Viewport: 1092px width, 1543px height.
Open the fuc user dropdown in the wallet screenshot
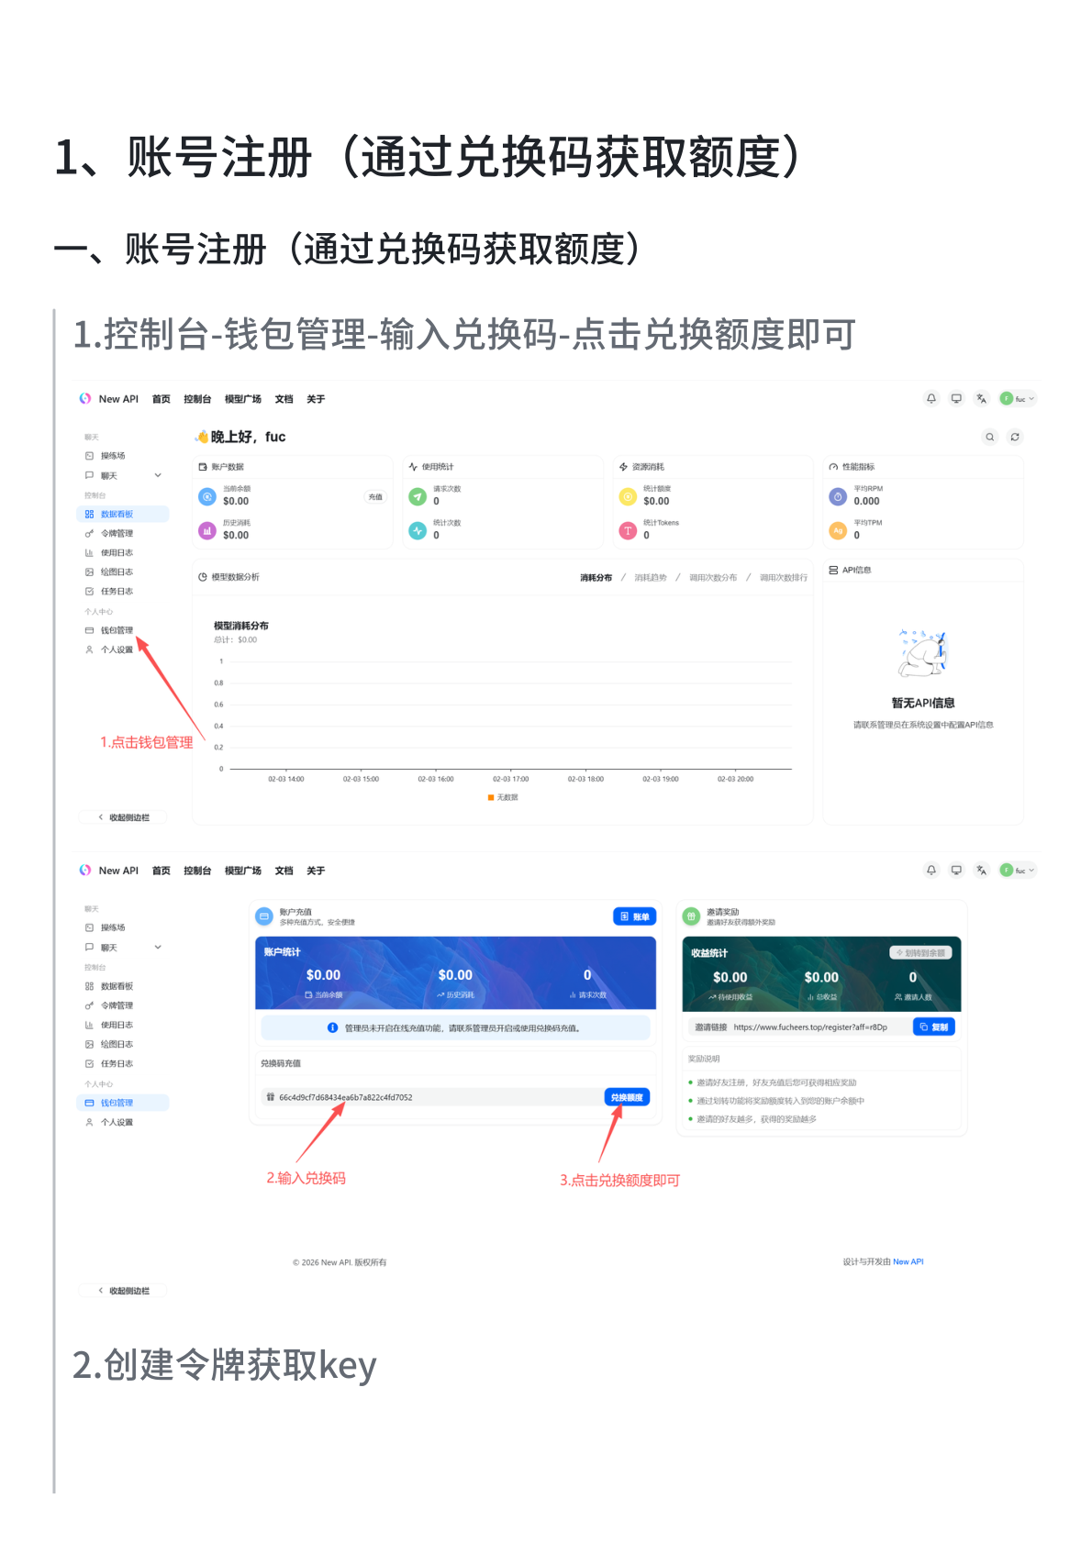(1018, 870)
